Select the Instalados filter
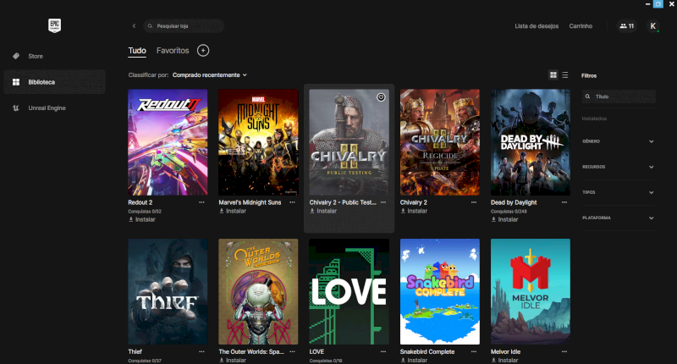 click(594, 119)
